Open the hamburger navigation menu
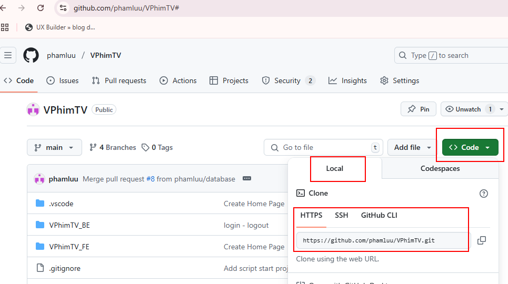The image size is (508, 284). [x=8, y=55]
